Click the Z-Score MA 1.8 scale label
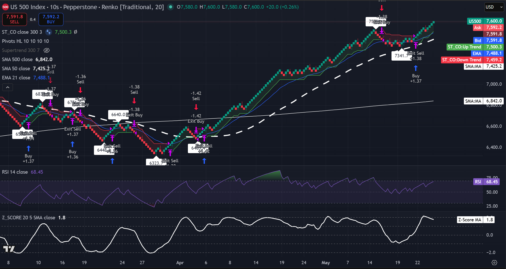Viewport: 506px width, 269px height. (x=476, y=220)
